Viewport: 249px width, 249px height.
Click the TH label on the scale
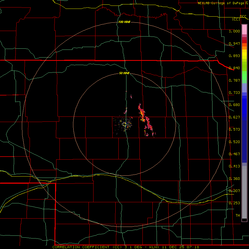click(x=238, y=216)
